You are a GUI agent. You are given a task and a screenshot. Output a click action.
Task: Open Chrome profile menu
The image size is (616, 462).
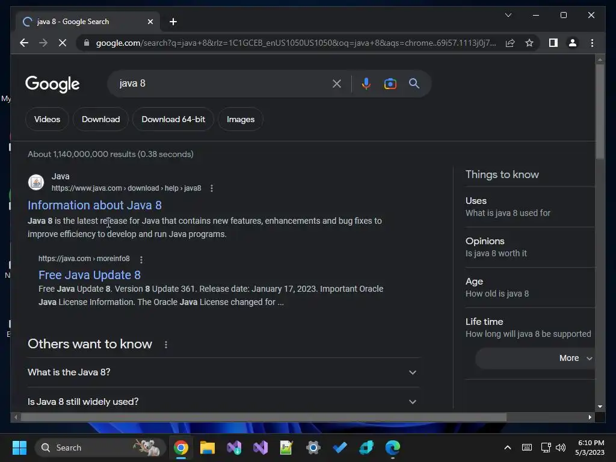(573, 43)
